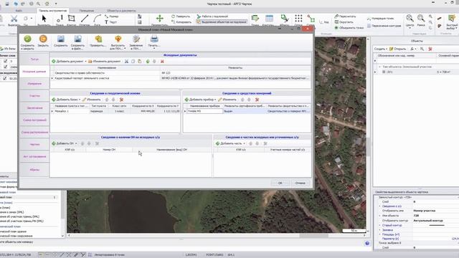Image resolution: width=459 pixels, height=258 pixels.
Task: Click red delete icon in measuring instruments toolbar
Action: [257, 100]
